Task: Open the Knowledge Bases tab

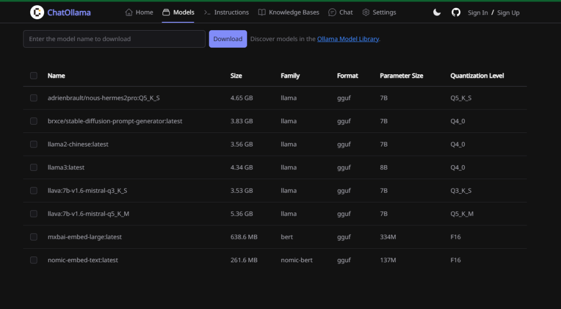Action: [x=288, y=12]
